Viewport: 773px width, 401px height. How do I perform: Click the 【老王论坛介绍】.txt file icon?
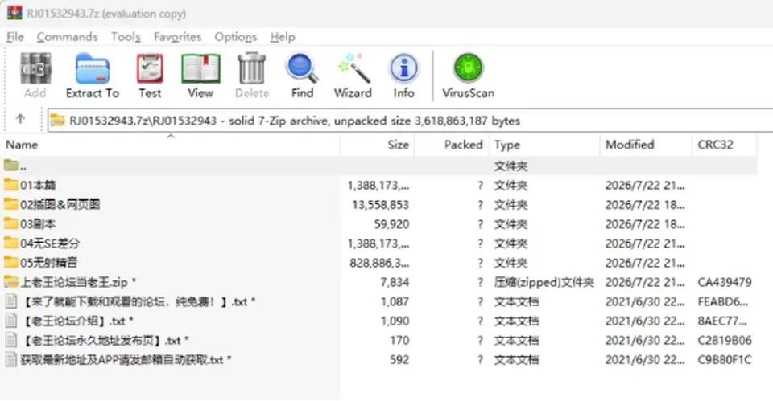tap(10, 321)
